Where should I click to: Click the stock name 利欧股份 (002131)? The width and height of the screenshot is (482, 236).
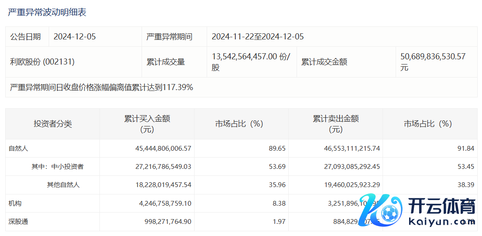pos(42,62)
